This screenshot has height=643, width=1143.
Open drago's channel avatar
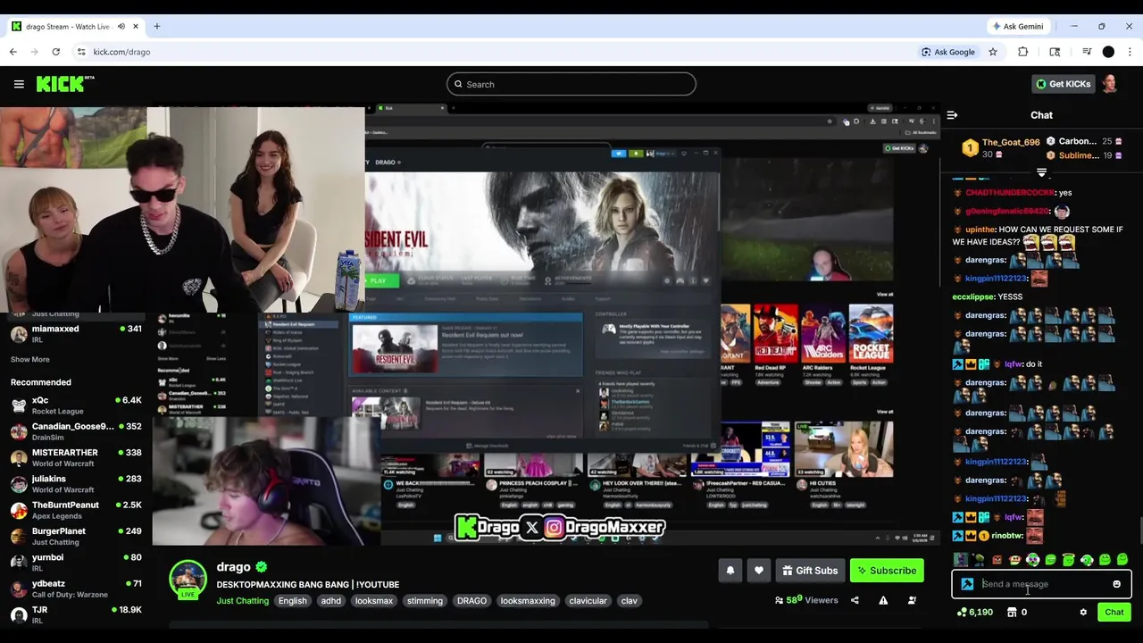coord(188,580)
